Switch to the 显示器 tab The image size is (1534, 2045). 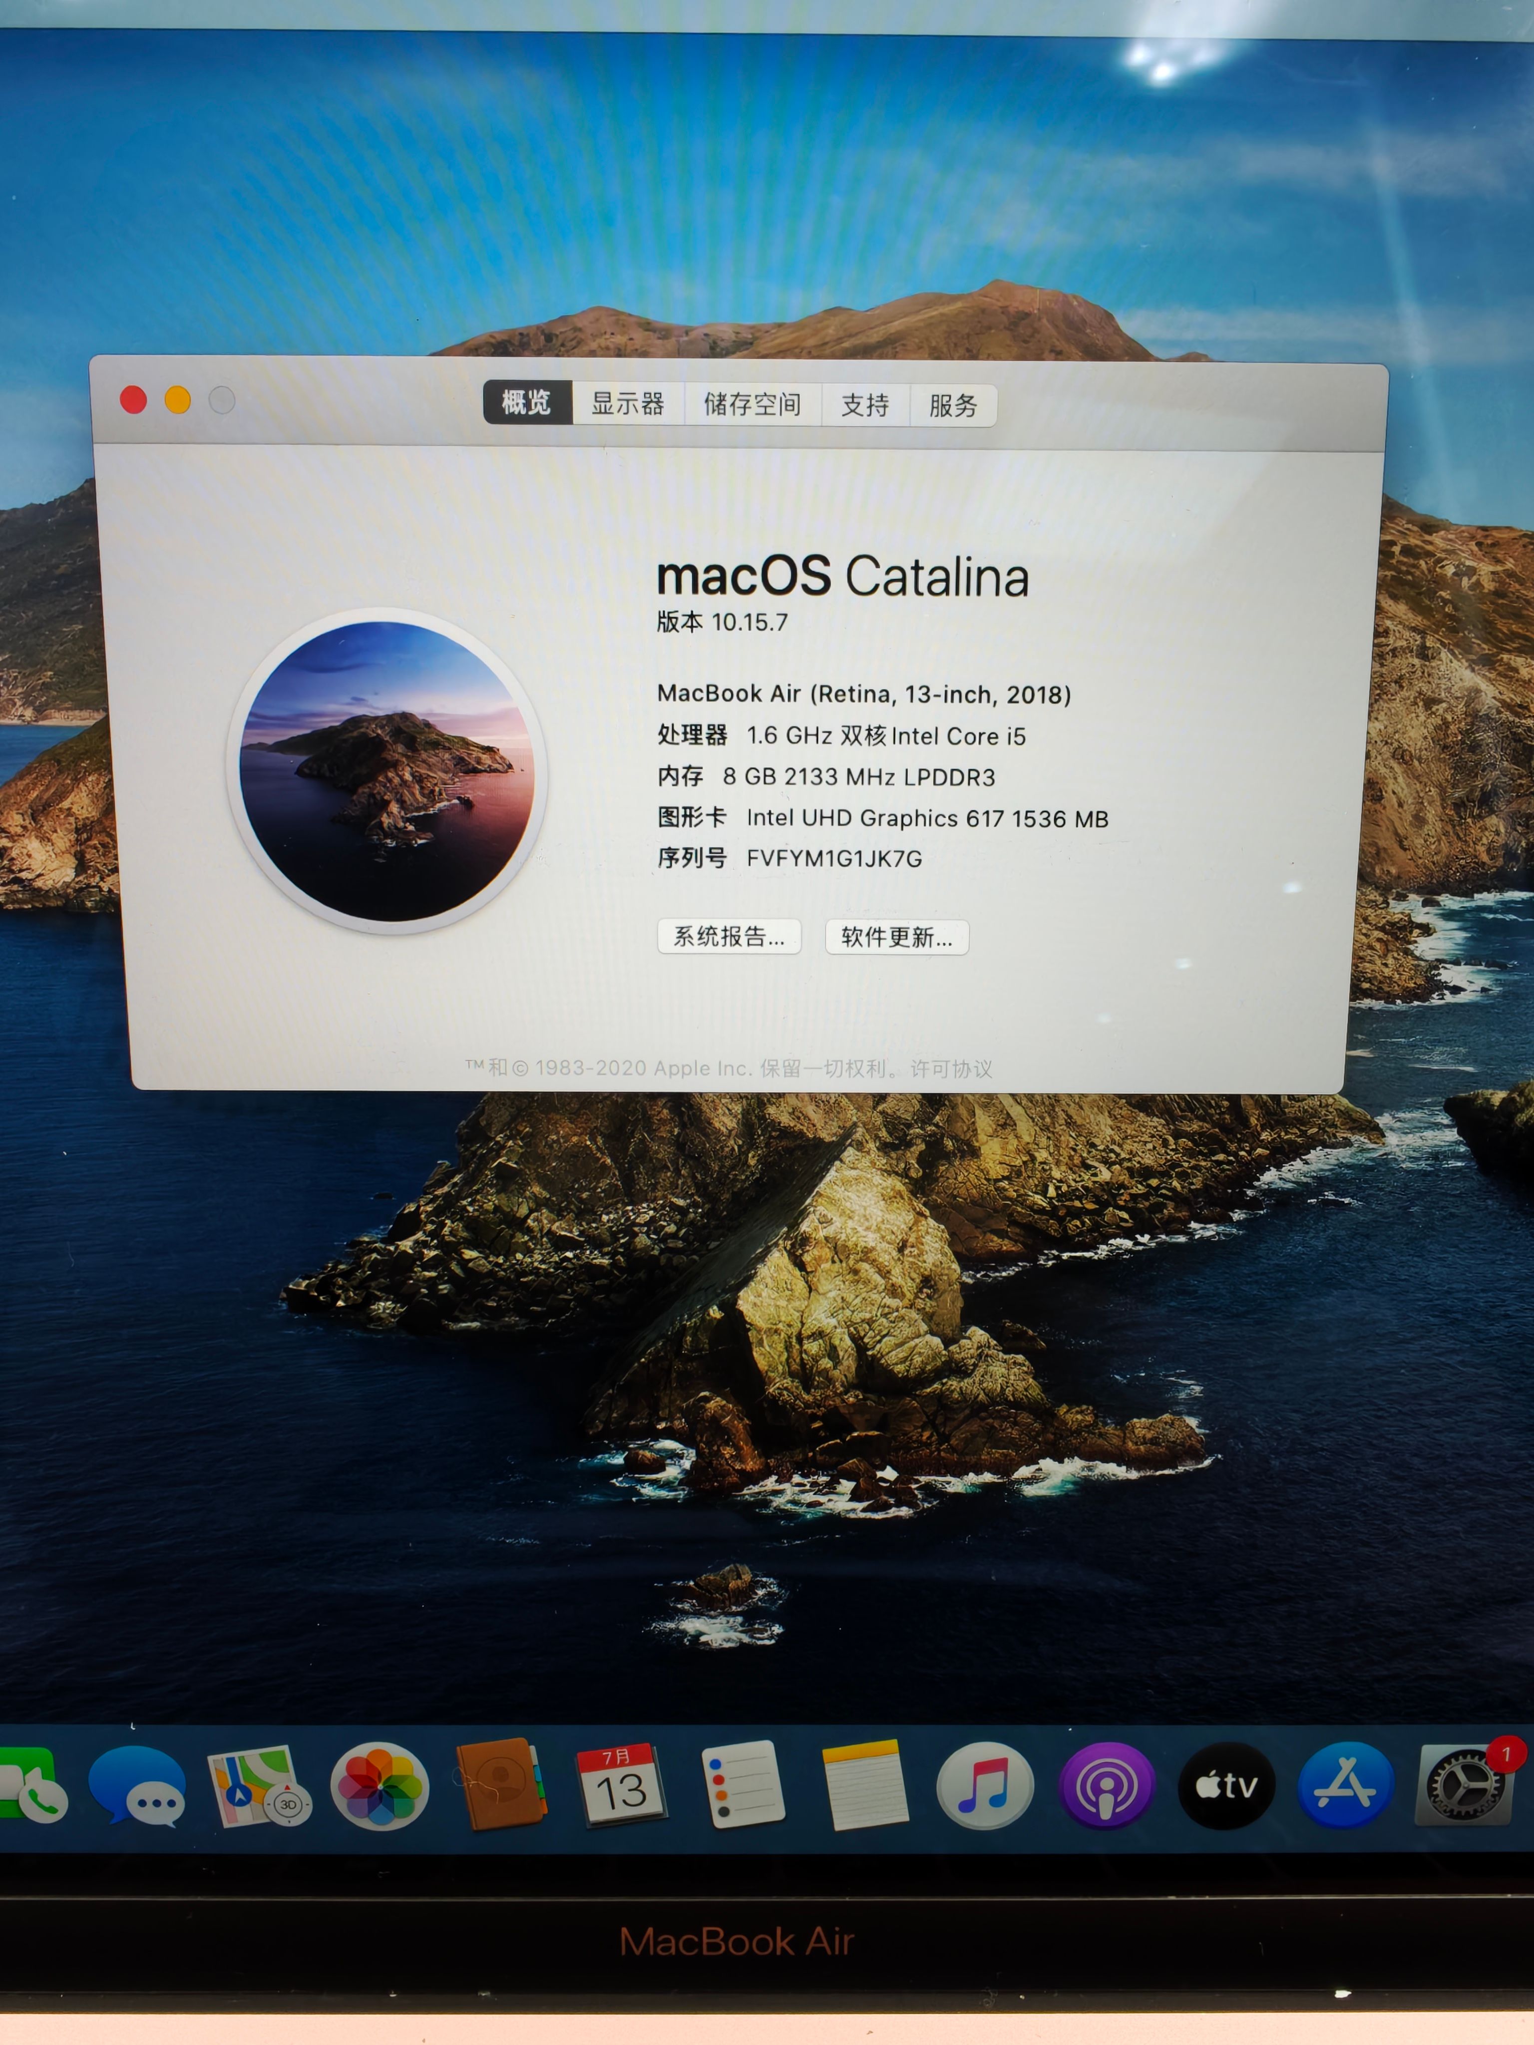pos(628,404)
